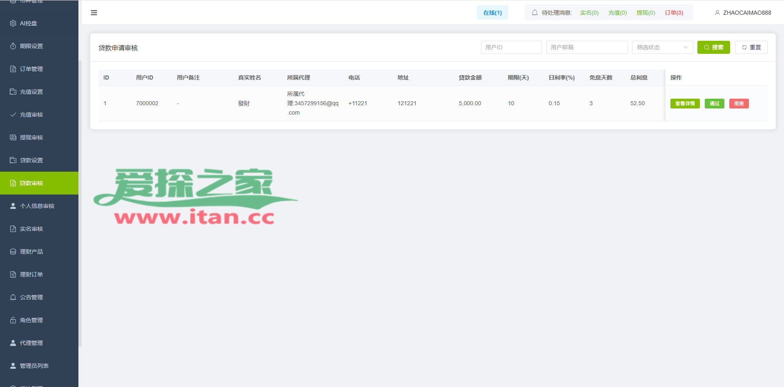Expand the 筛选状态 dropdown arrow
Screen dimensions: 784x387
[686, 47]
